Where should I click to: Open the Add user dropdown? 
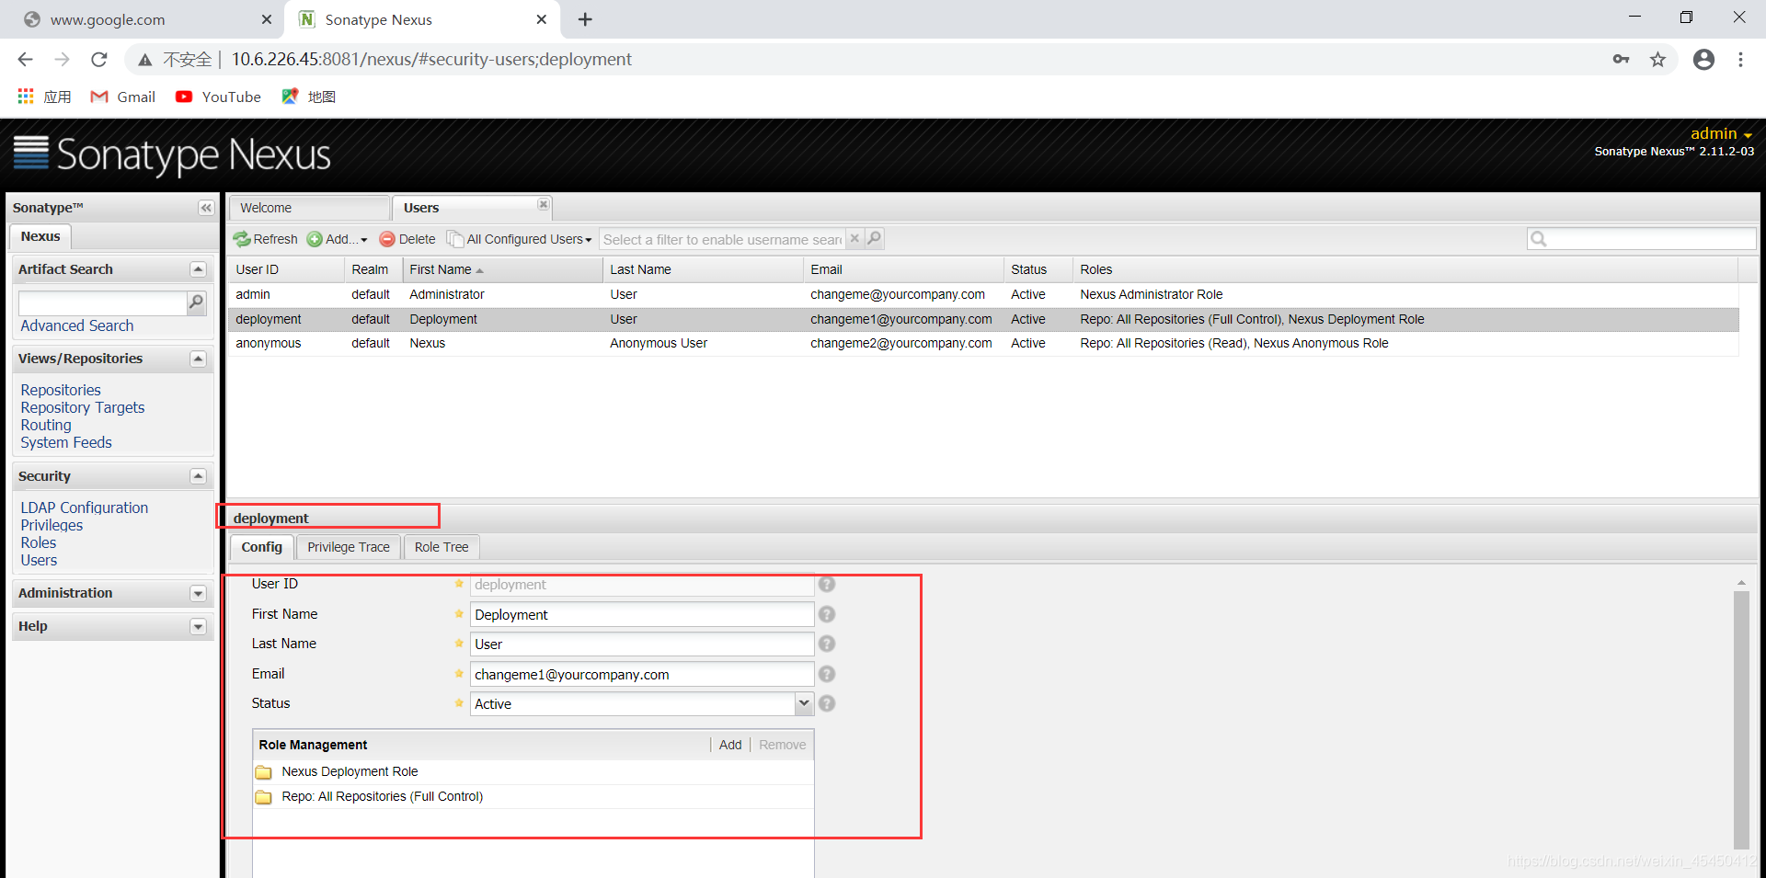338,239
